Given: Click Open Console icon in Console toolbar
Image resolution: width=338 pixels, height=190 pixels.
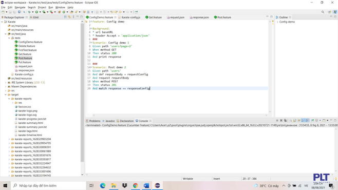Looking at the screenshot, I should [x=324, y=121].
